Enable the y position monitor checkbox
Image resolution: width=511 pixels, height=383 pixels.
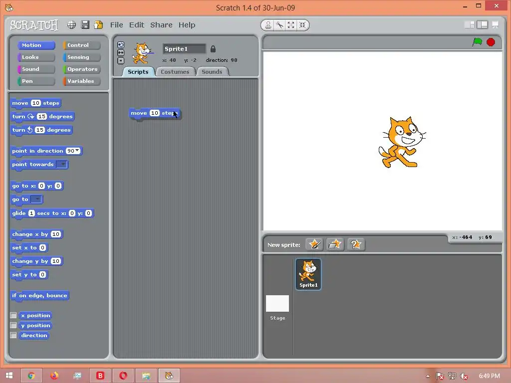(x=13, y=325)
